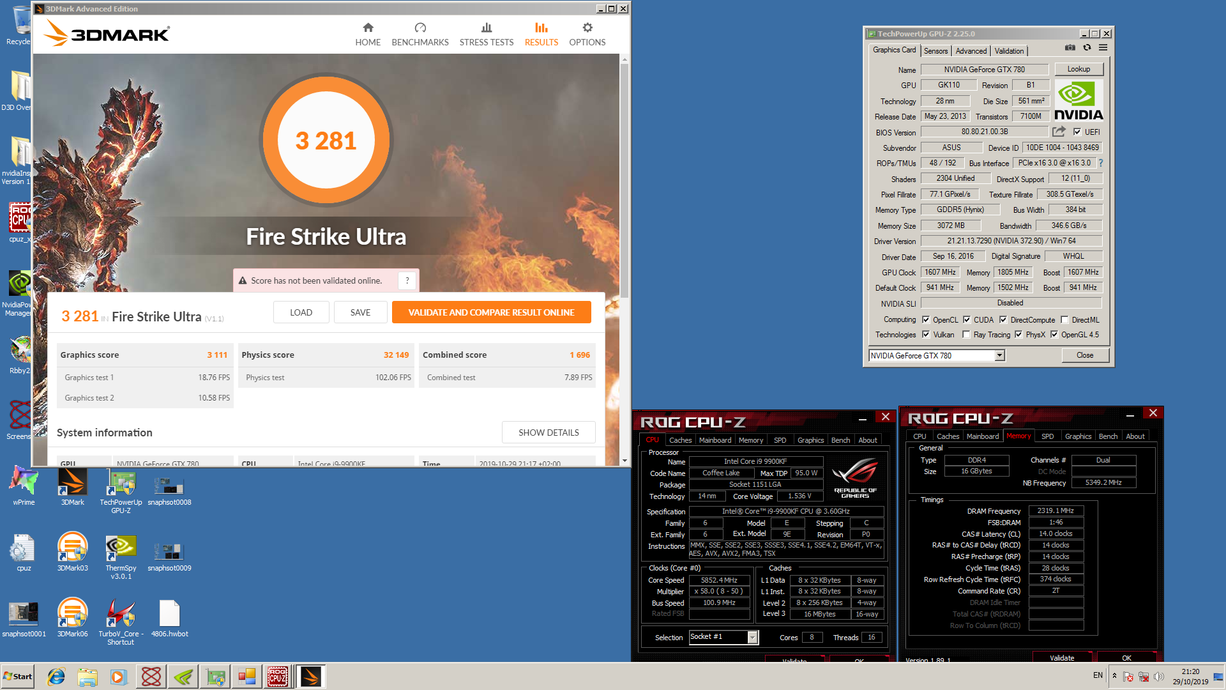Click bus interface question mark in GPU-Z

[x=1101, y=163]
